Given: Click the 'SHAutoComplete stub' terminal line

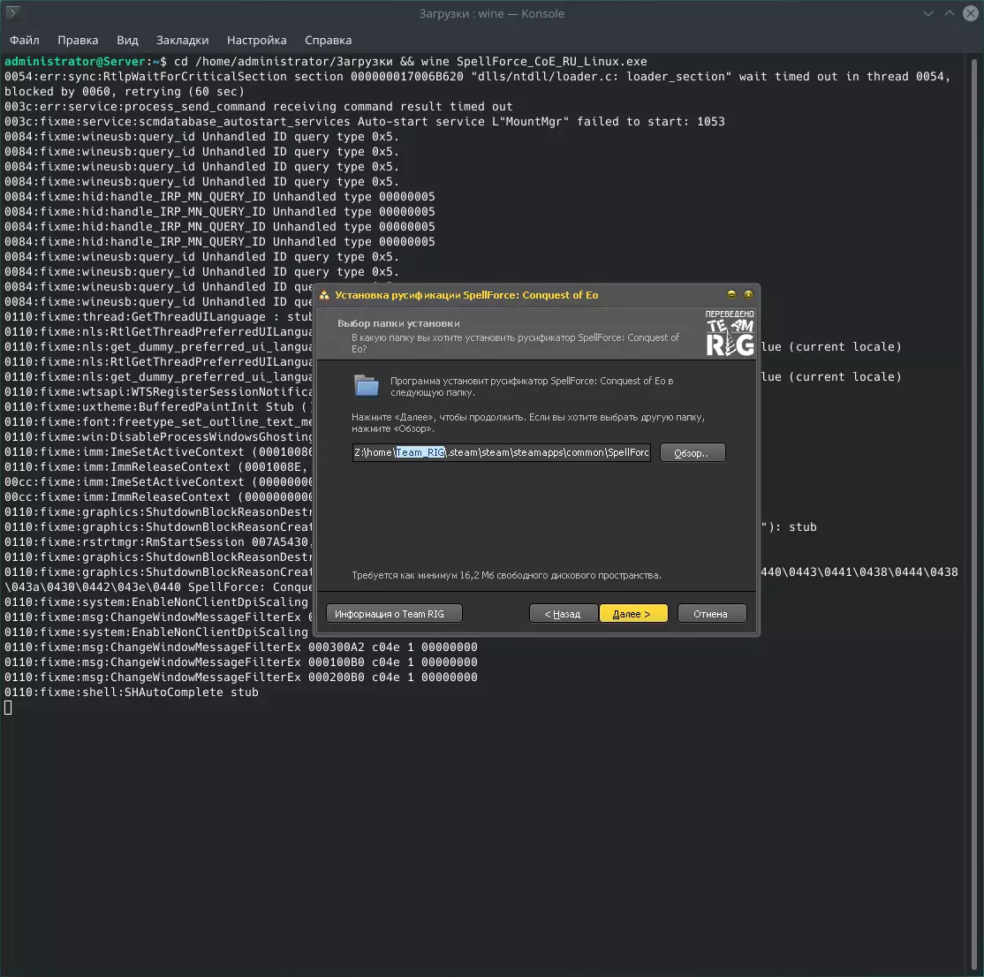Looking at the screenshot, I should [132, 693].
